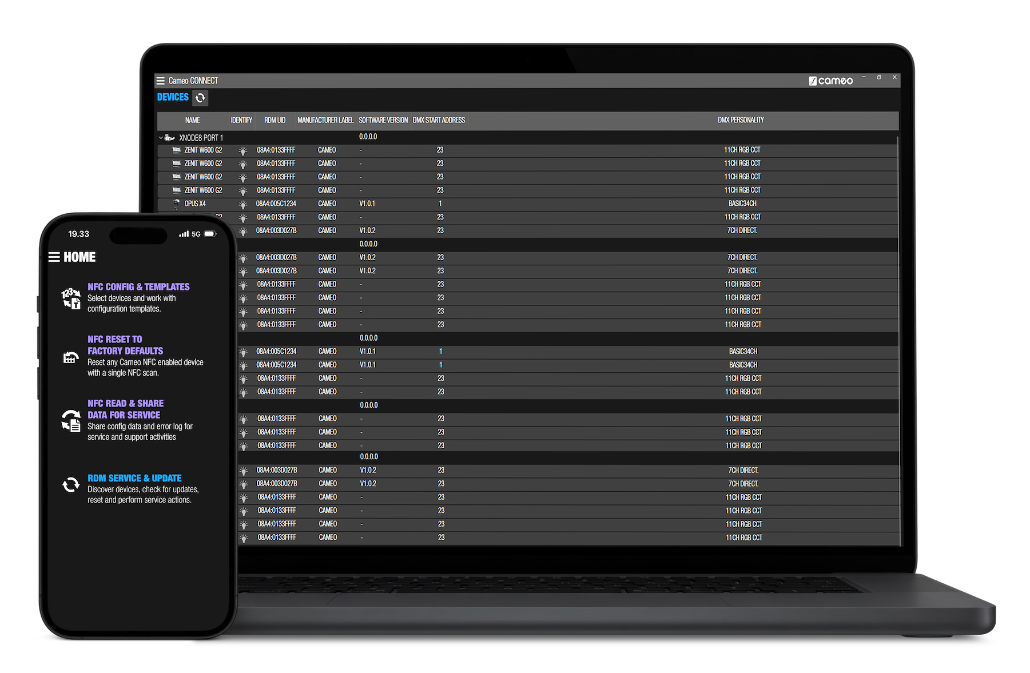Tap the NFC Config & Templates icon
The image size is (1030, 673).
71,298
